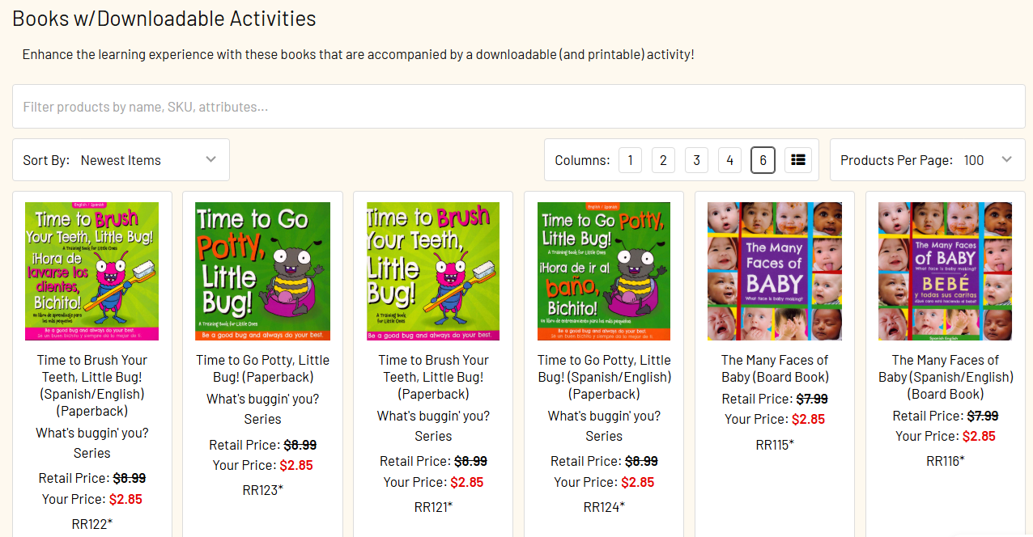Screen dimensions: 1033x537
Task: Open Time to Go Potty, Little Bug cover image
Action: (x=262, y=271)
